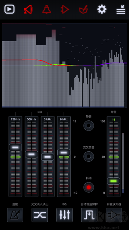Open the player view via play icon
The width and height of the screenshot is (129, 230).
click(9, 9)
